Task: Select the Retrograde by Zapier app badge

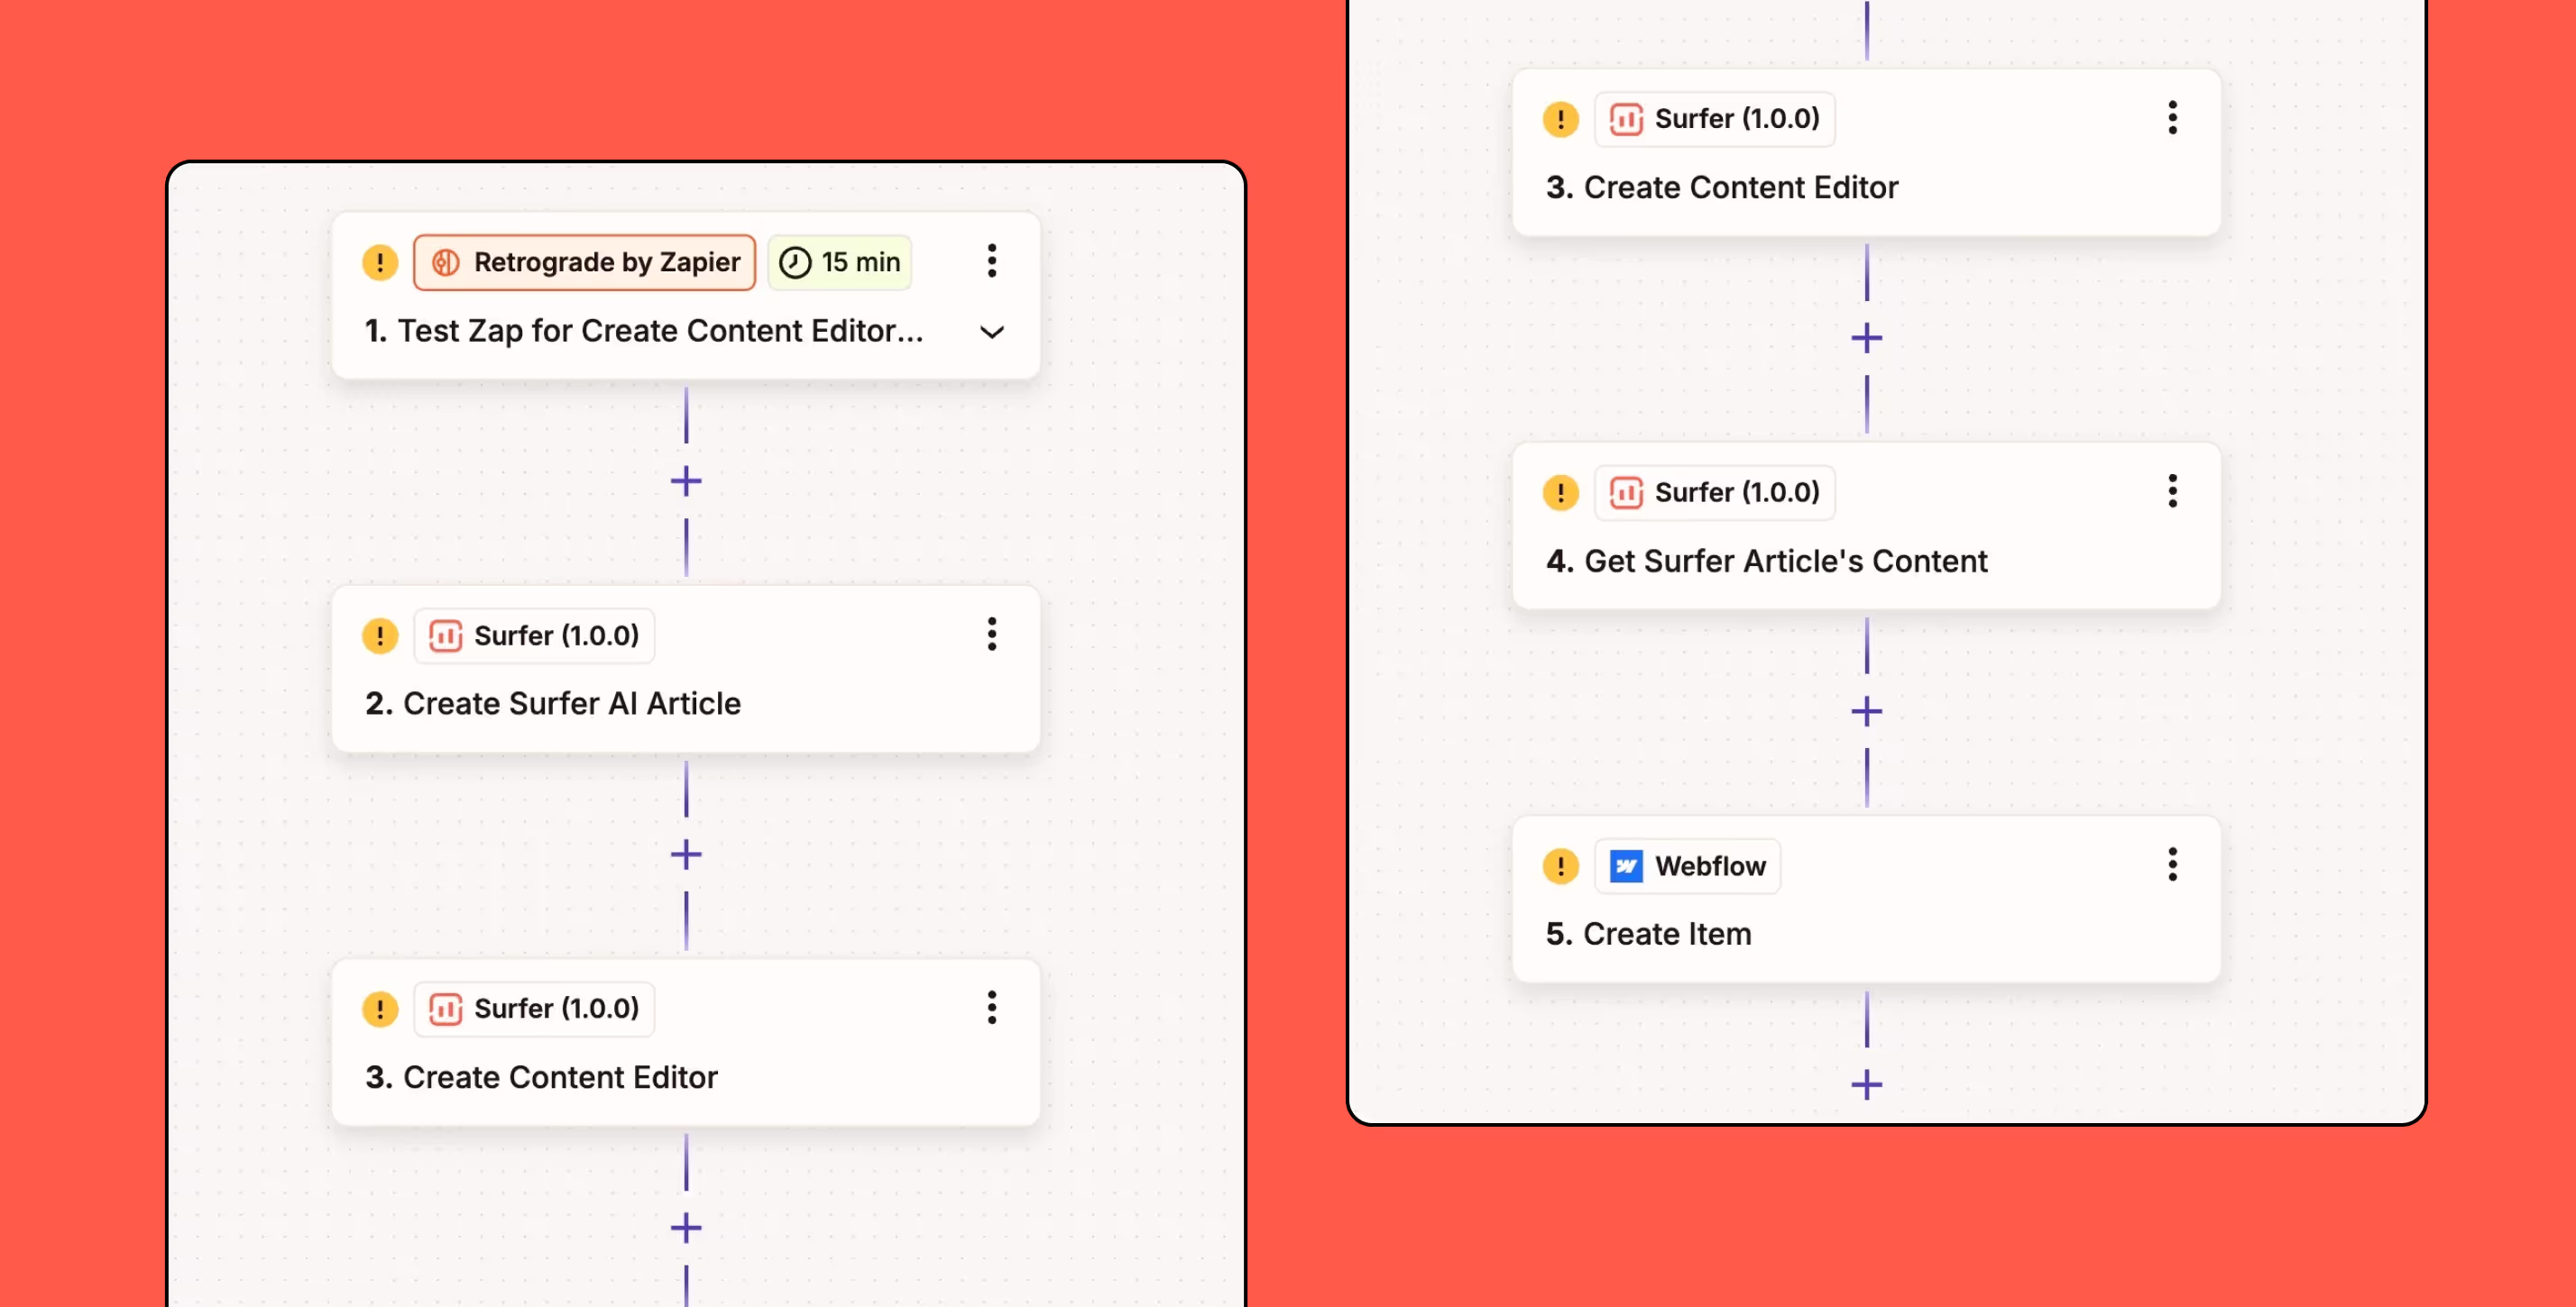Action: pyautogui.click(x=584, y=263)
